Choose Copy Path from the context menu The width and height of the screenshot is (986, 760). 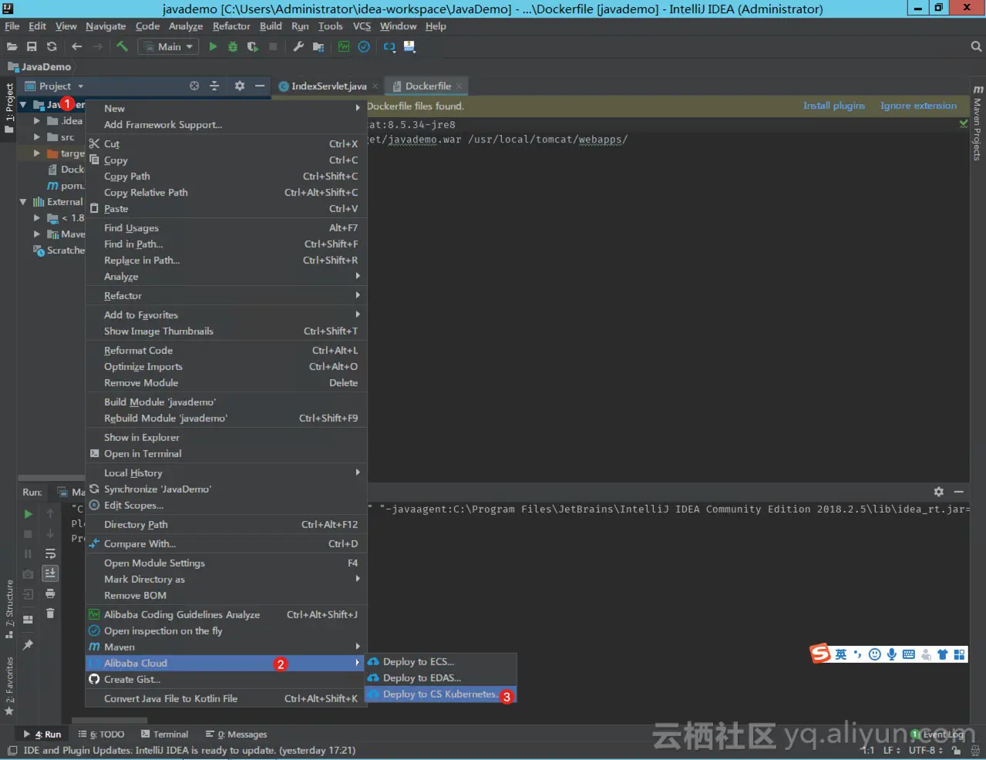pos(226,177)
